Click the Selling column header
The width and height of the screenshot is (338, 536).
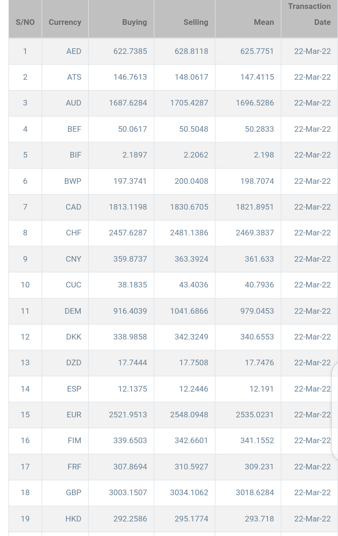click(x=195, y=22)
